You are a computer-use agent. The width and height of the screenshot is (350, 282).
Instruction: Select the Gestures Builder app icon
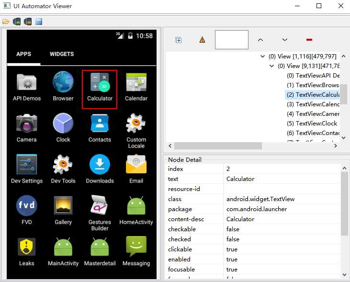click(x=99, y=205)
